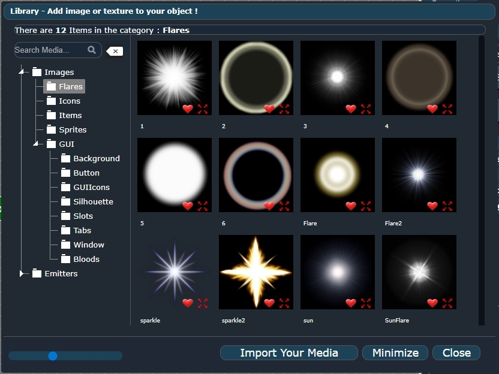Select the Flares folder
Viewport: 499px width, 374px height.
pos(64,86)
